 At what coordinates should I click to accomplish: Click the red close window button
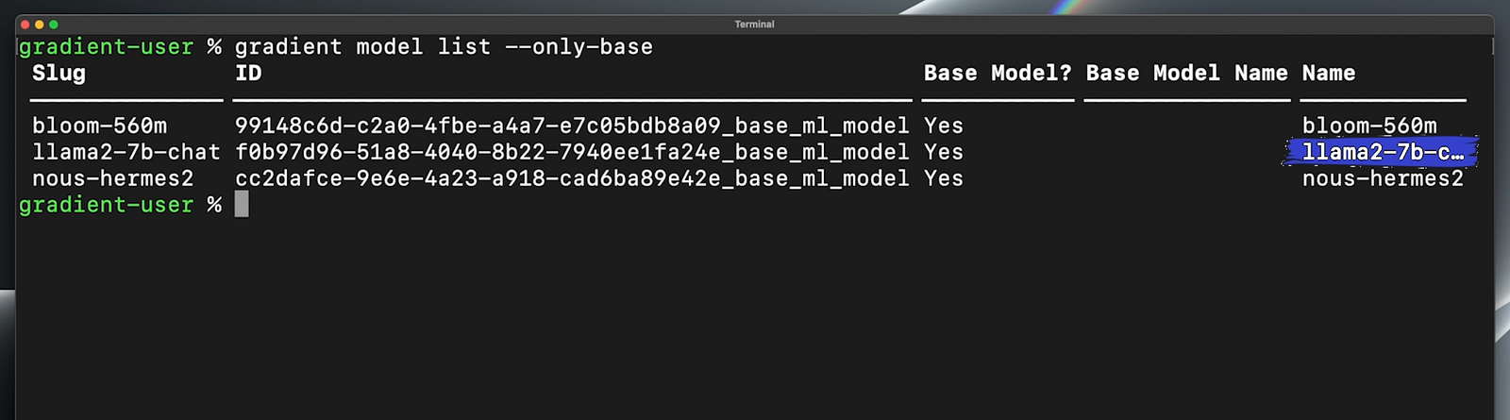25,25
